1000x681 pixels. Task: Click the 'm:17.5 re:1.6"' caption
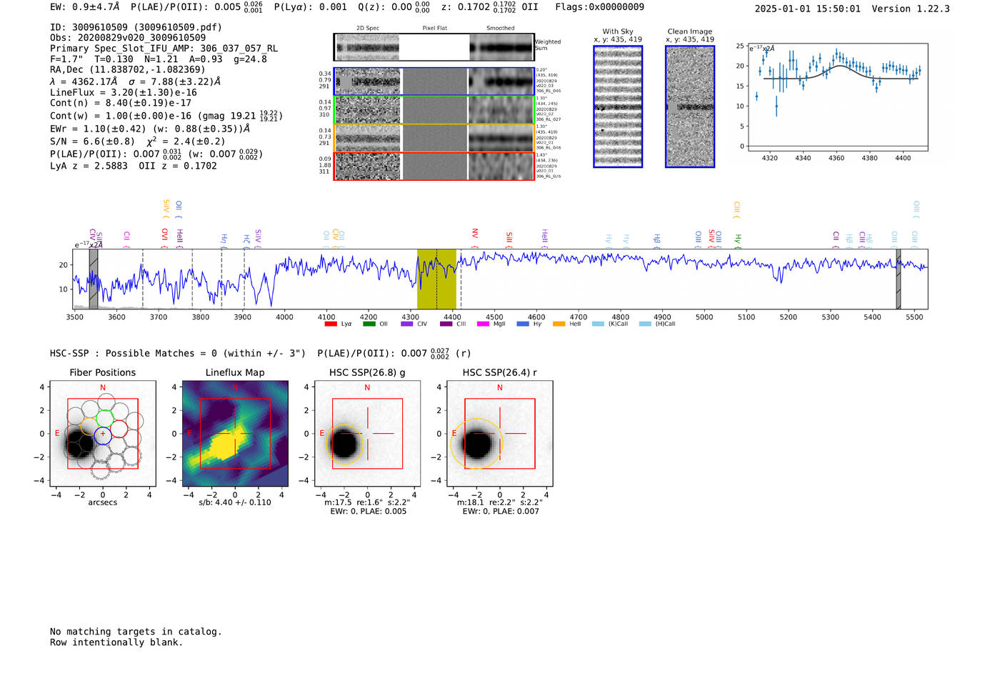point(367,502)
